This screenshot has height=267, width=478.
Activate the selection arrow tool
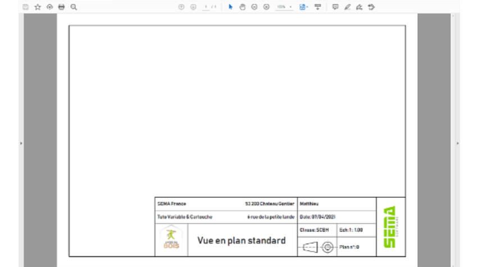(230, 7)
